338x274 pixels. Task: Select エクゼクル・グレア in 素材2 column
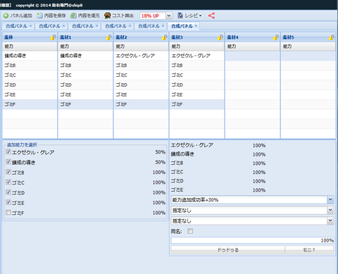pyautogui.click(x=141, y=56)
